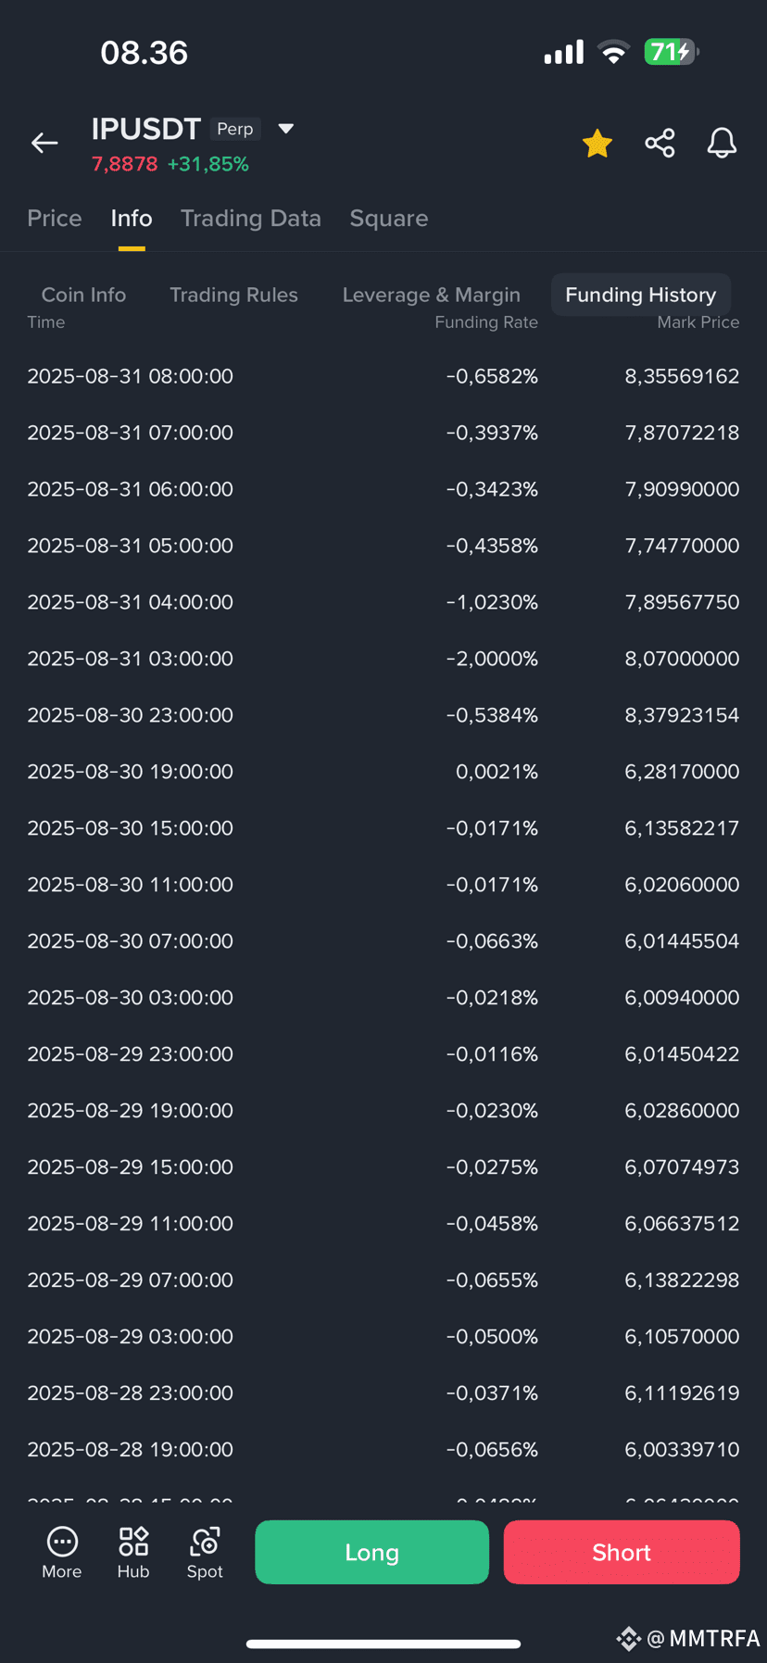
Task: Tap the green Long button
Action: (x=371, y=1552)
